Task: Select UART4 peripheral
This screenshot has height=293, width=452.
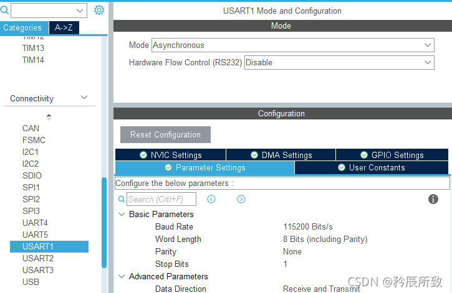Action: tap(35, 223)
